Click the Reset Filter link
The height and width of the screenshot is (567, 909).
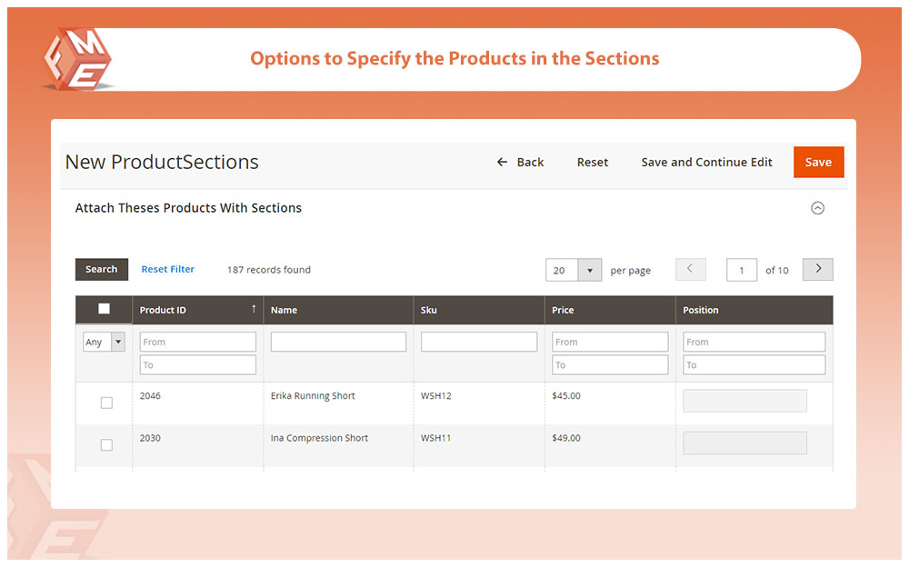pyautogui.click(x=167, y=270)
